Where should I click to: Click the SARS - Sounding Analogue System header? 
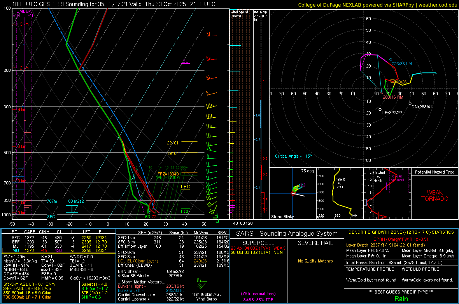(287, 234)
